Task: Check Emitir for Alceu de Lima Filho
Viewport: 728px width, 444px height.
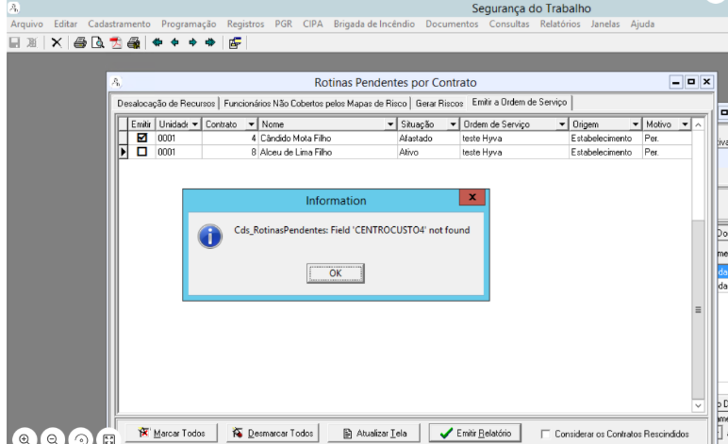Action: [142, 151]
